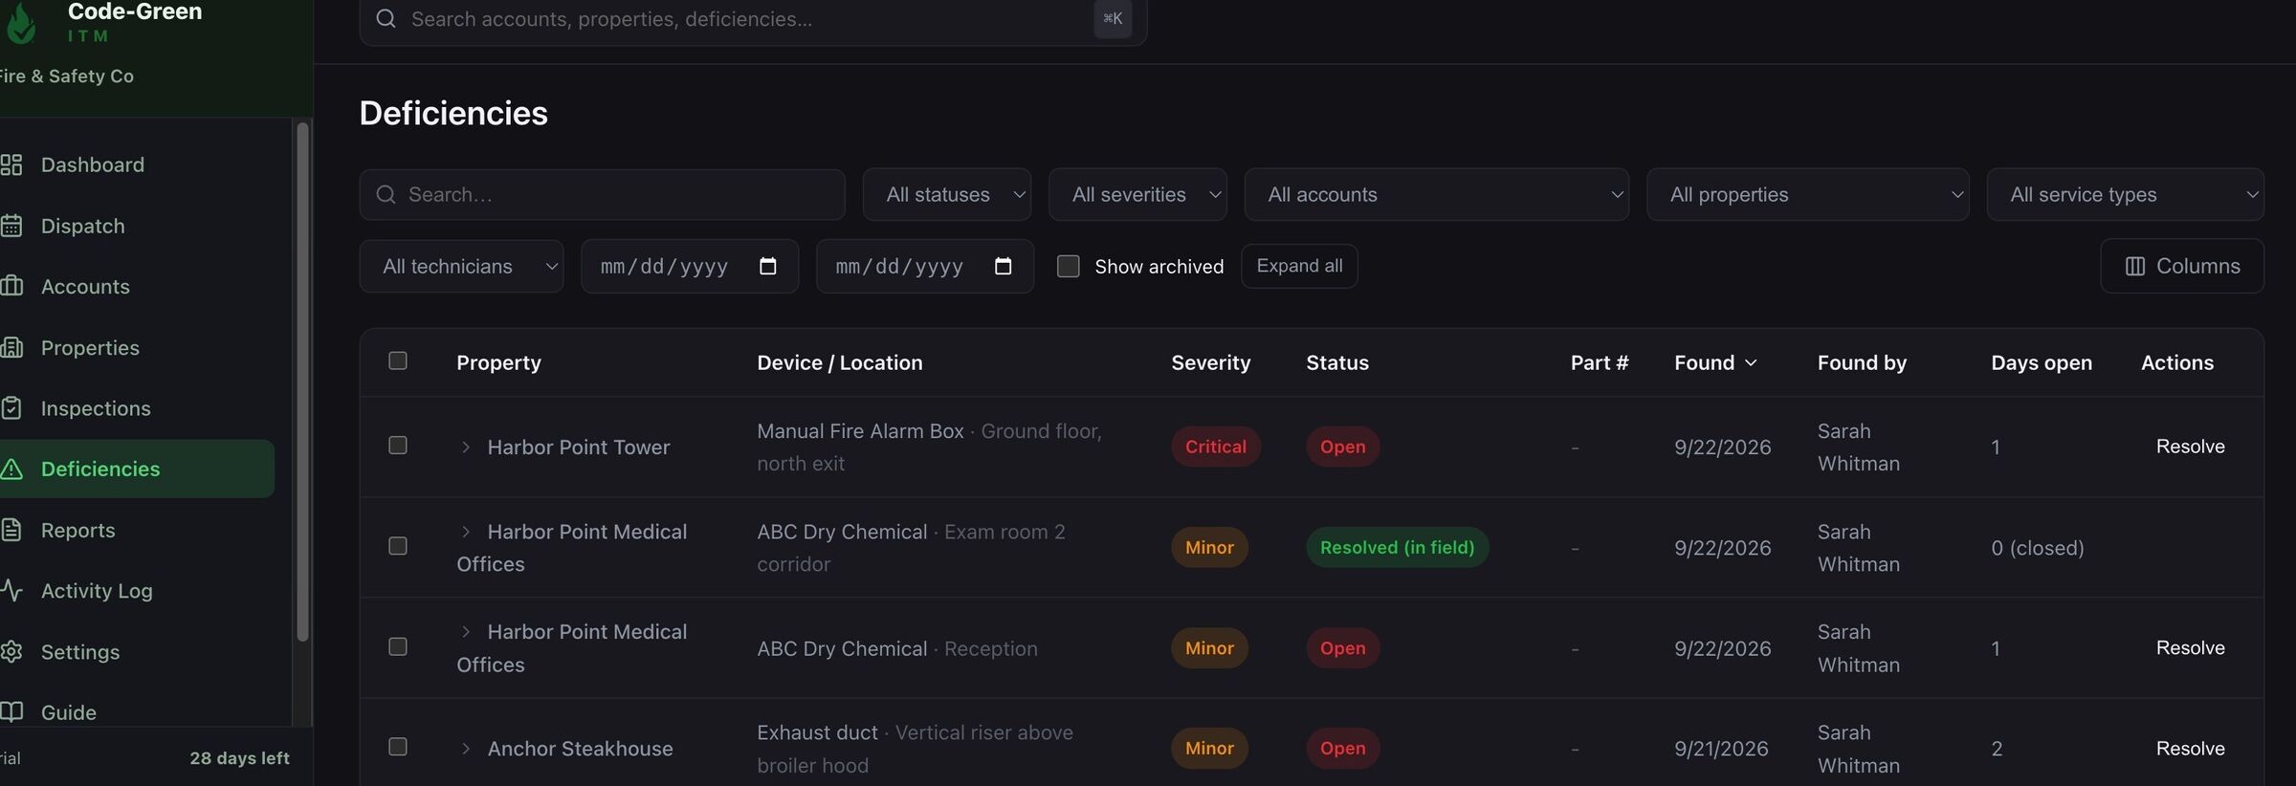This screenshot has width=2296, height=786.
Task: Resolve the Anchor Steakhouse deficiency
Action: pyautogui.click(x=2190, y=749)
